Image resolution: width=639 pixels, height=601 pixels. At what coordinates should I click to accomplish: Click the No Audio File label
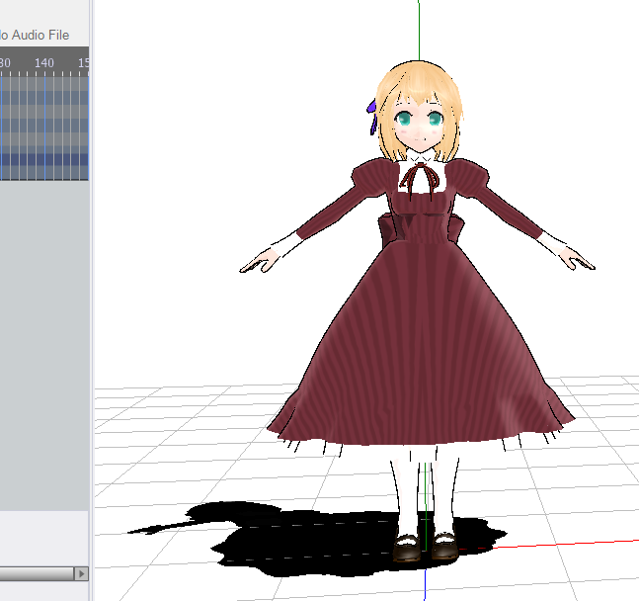click(35, 35)
